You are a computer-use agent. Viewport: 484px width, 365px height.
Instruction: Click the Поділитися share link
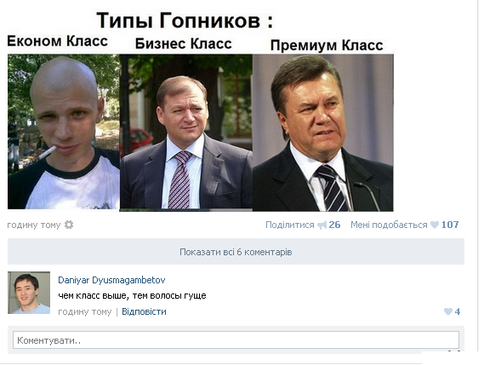pyautogui.click(x=289, y=225)
